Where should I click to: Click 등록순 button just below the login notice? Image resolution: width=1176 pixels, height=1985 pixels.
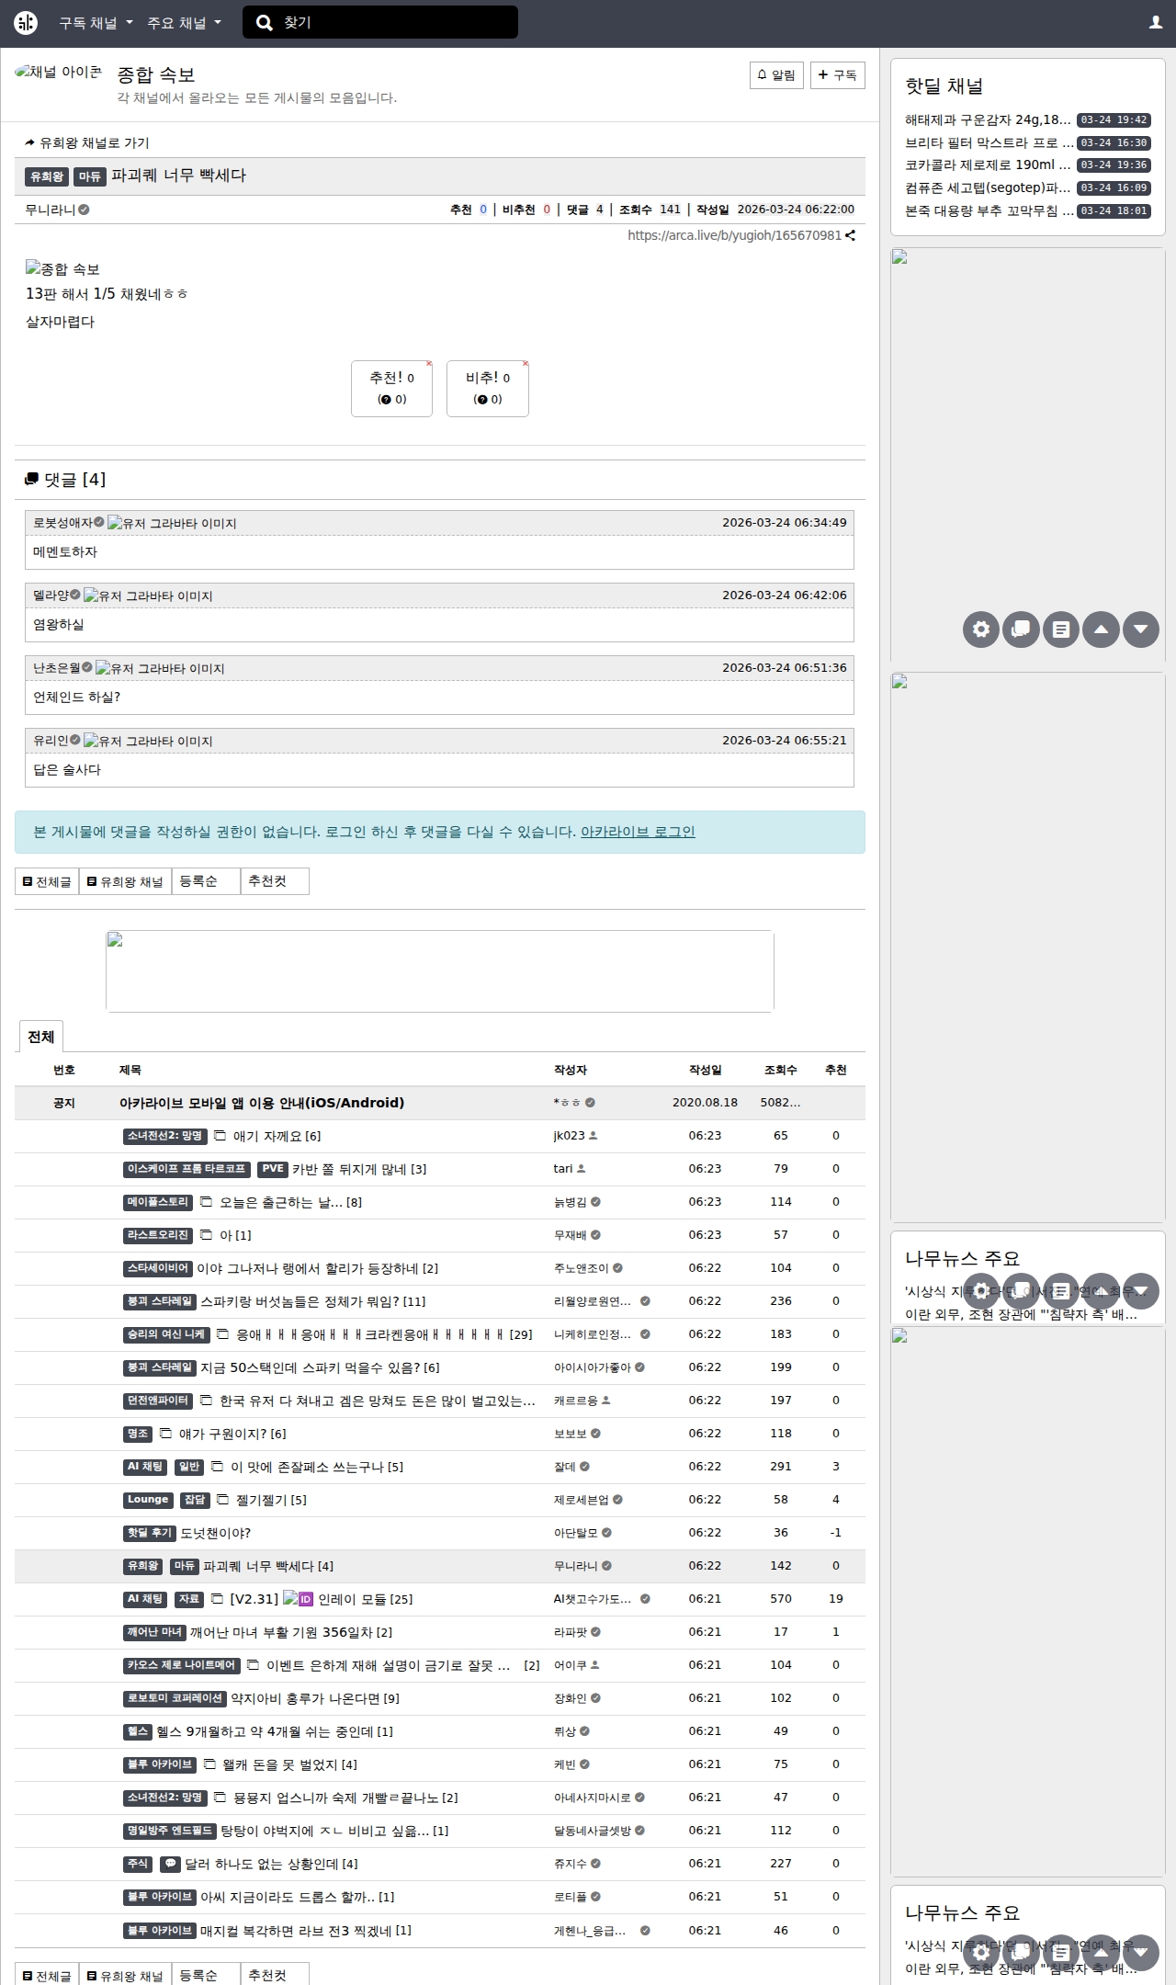tap(206, 881)
